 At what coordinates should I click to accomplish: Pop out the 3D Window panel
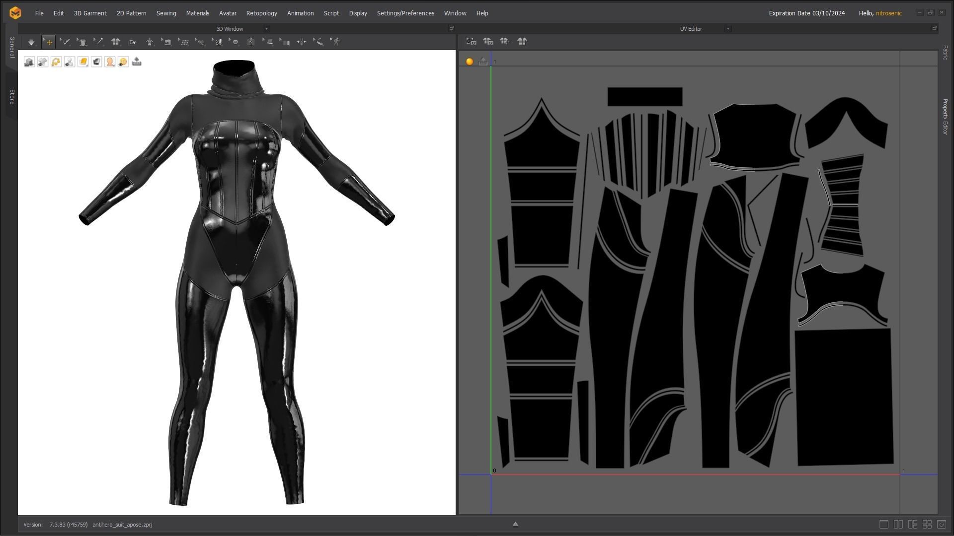451,28
